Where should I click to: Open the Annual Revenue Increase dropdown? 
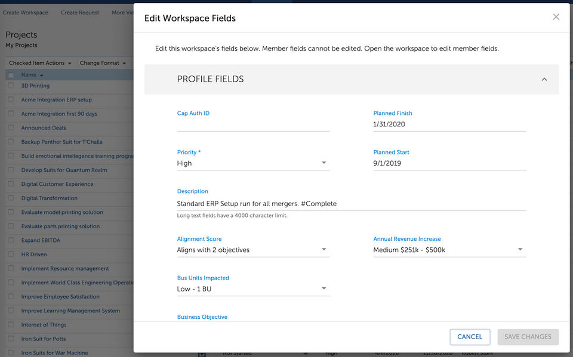pos(449,250)
